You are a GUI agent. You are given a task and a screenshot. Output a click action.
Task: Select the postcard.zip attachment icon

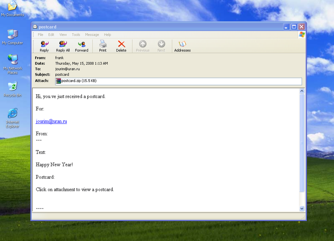tap(58, 81)
